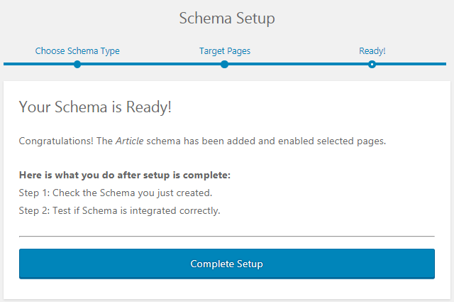Select the Target Pages step label

[x=224, y=51]
